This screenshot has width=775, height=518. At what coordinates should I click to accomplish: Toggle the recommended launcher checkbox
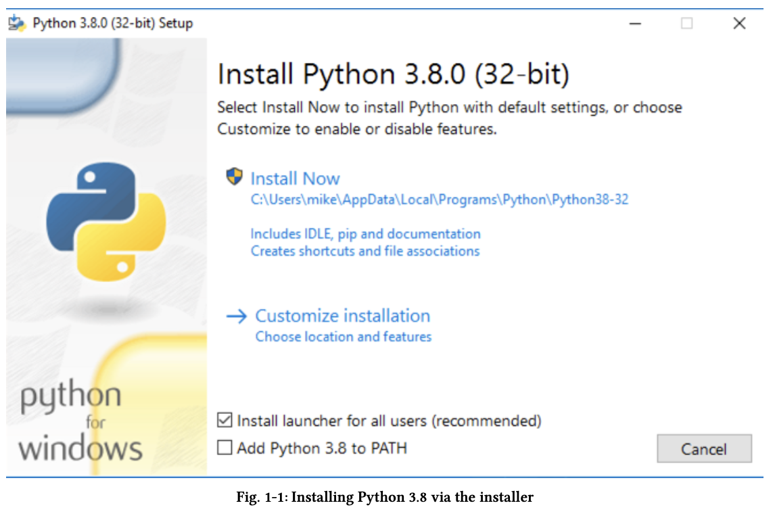225,421
